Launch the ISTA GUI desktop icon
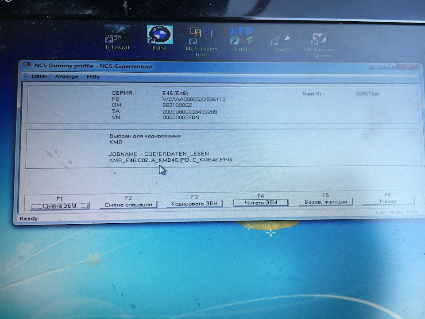This screenshot has width=425, height=319. (117, 37)
